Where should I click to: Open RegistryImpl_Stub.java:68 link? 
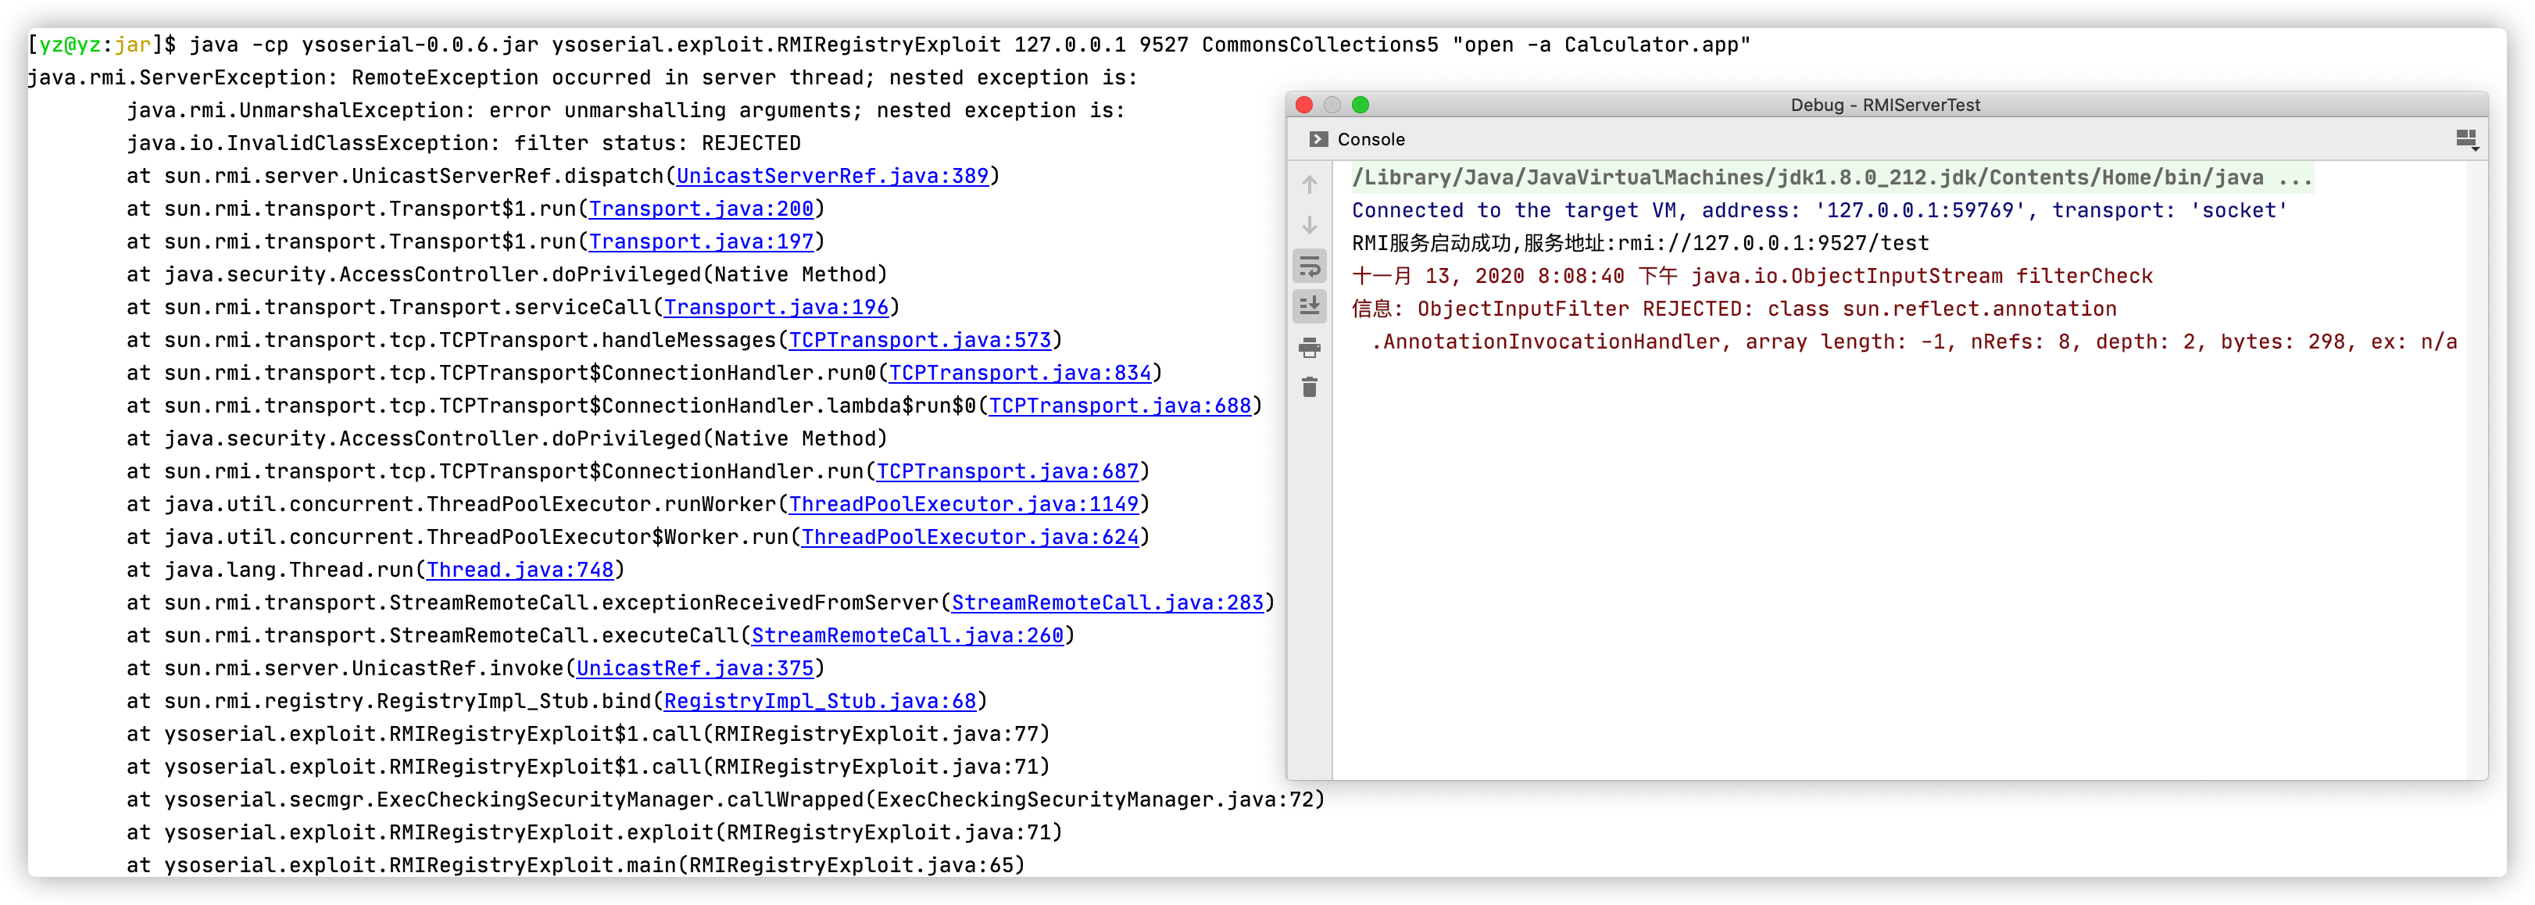pyautogui.click(x=819, y=701)
